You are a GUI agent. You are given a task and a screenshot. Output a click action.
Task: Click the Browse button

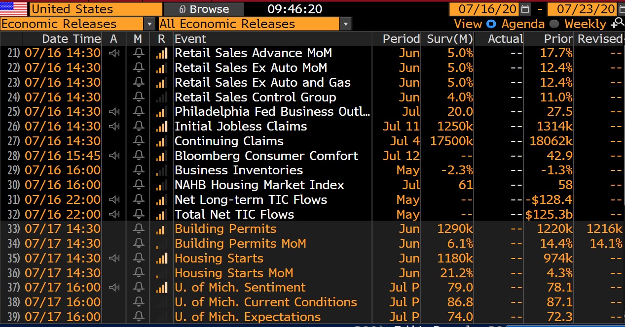(x=204, y=9)
